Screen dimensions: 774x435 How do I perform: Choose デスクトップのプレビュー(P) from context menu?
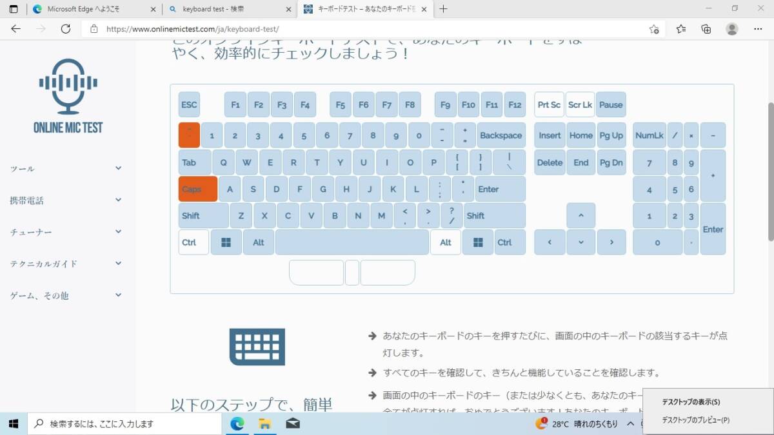[x=709, y=420]
